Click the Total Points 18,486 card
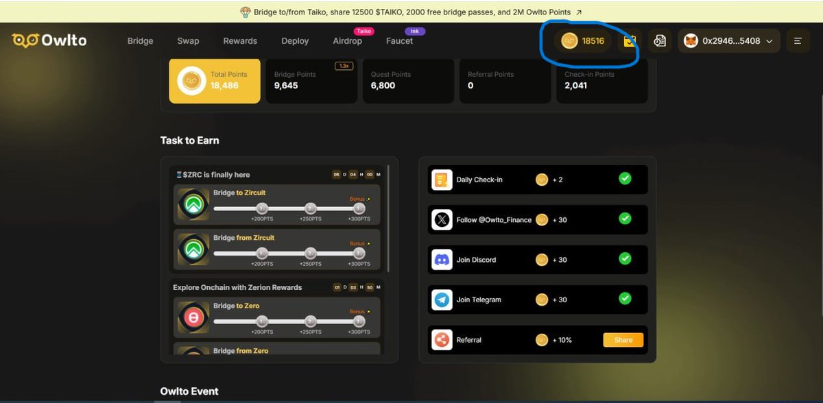The image size is (823, 403). (x=215, y=81)
